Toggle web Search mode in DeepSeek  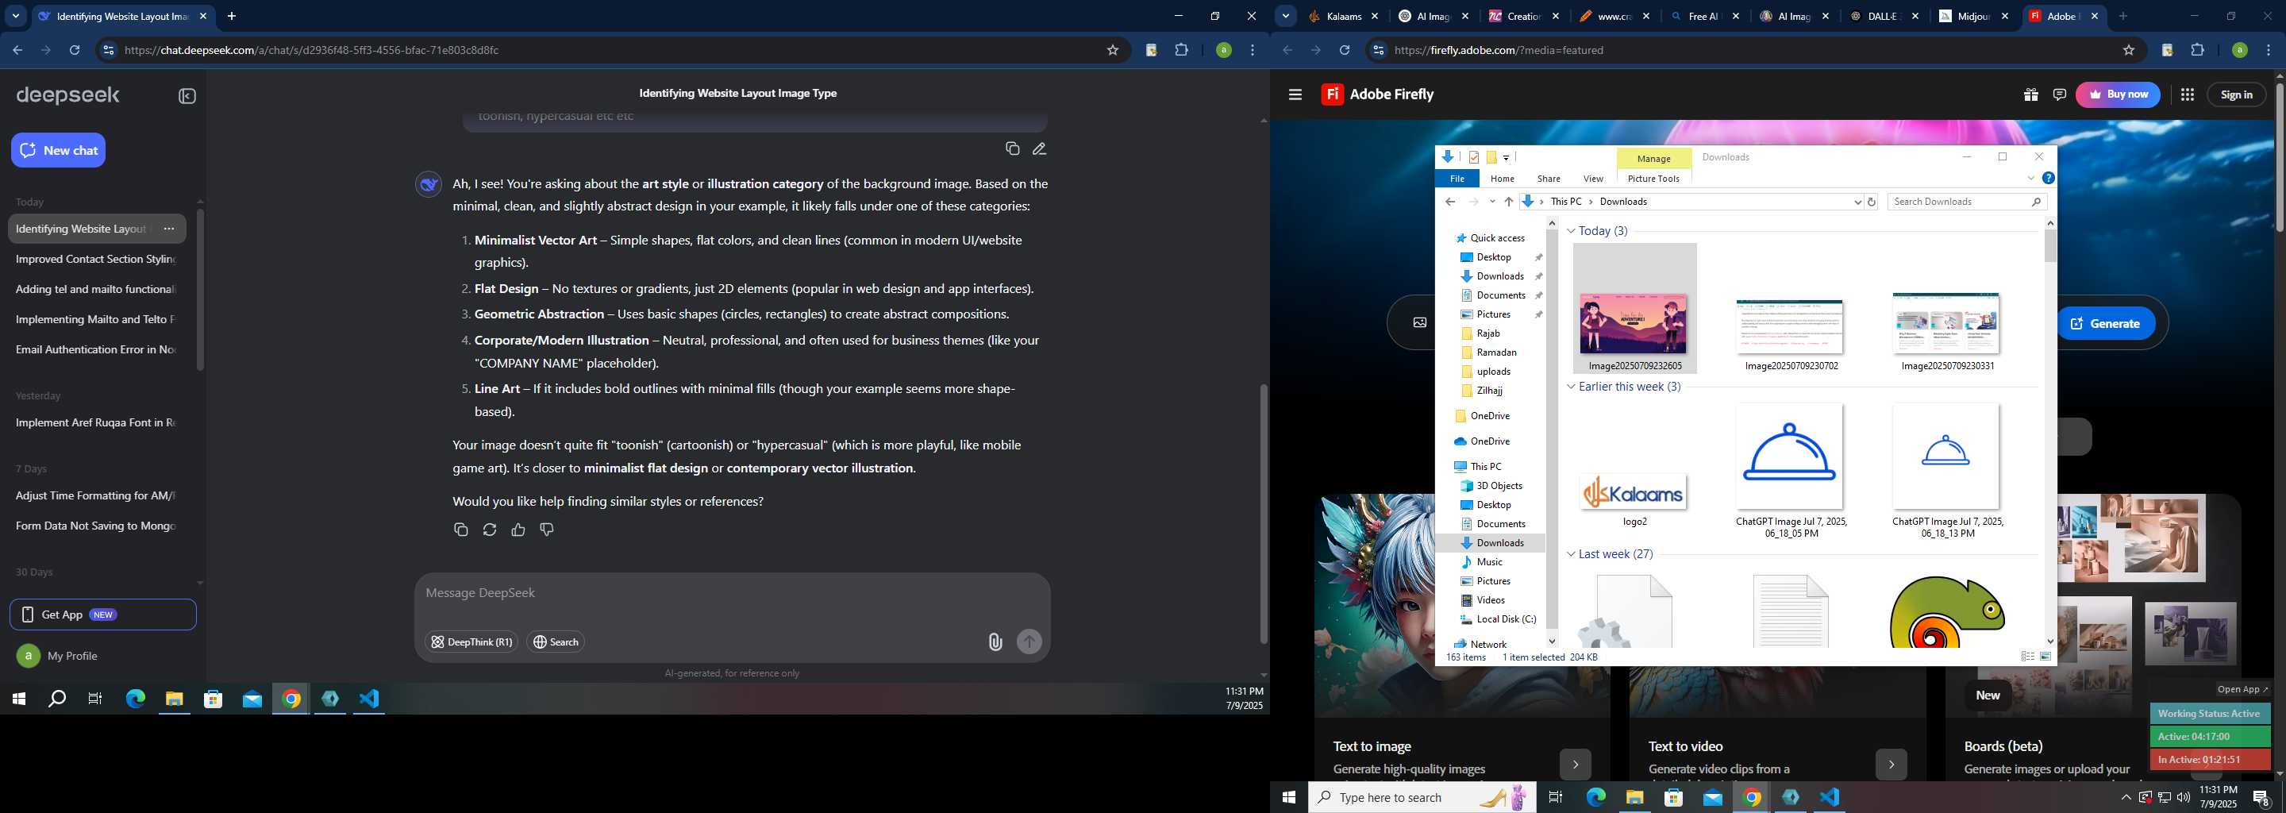pos(556,642)
